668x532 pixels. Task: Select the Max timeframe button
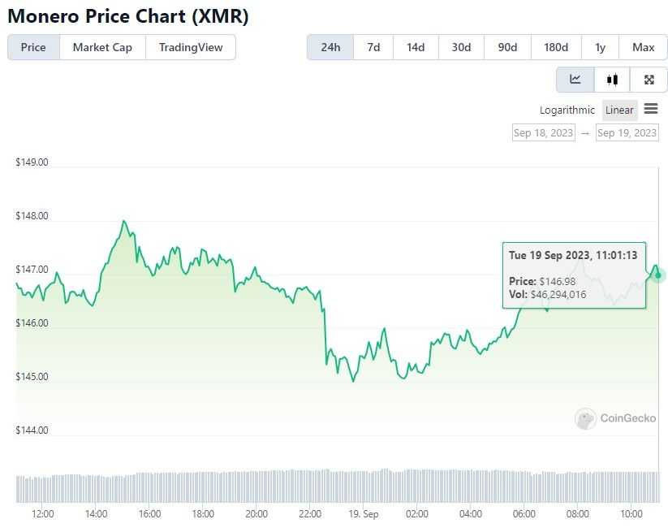(x=643, y=47)
